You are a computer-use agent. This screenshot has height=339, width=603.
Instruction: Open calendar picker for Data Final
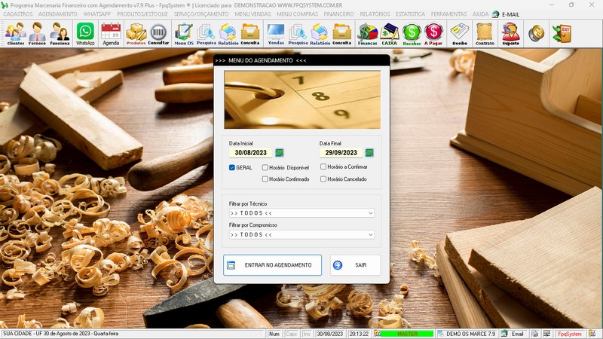[x=369, y=153]
